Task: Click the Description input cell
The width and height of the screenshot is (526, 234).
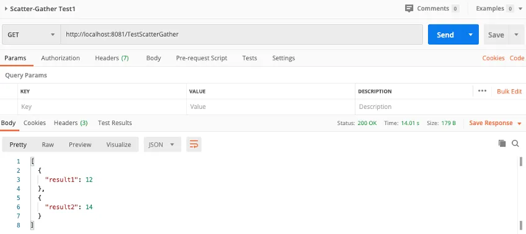Action: point(440,107)
